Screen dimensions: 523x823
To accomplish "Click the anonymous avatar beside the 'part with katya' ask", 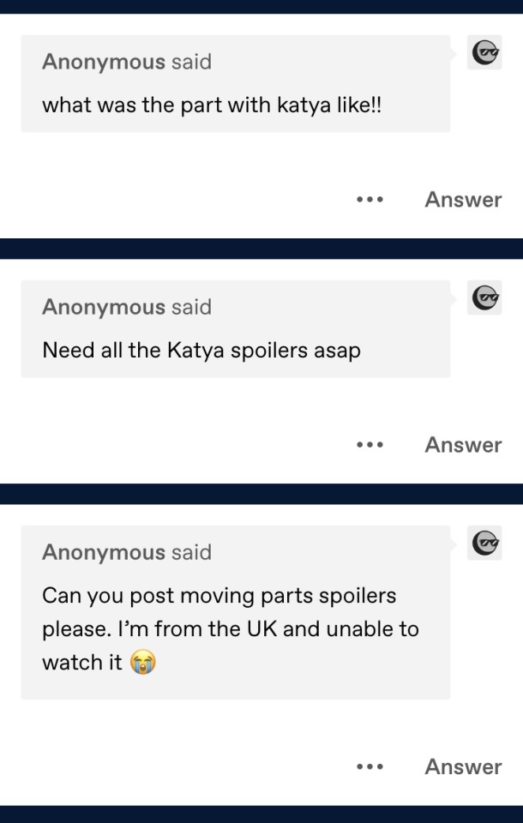I will (484, 52).
